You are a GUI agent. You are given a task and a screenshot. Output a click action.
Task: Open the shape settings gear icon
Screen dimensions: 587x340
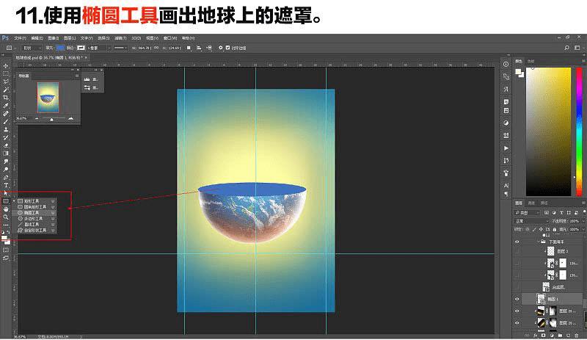point(221,48)
